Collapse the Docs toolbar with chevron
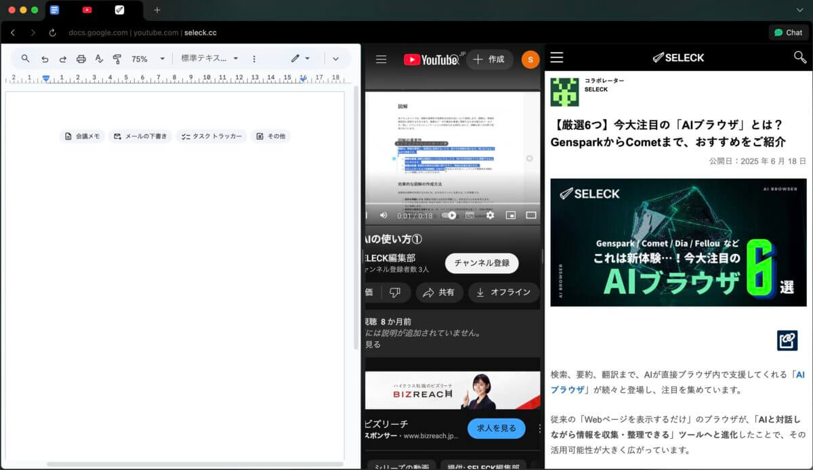The height and width of the screenshot is (470, 813). click(x=335, y=59)
